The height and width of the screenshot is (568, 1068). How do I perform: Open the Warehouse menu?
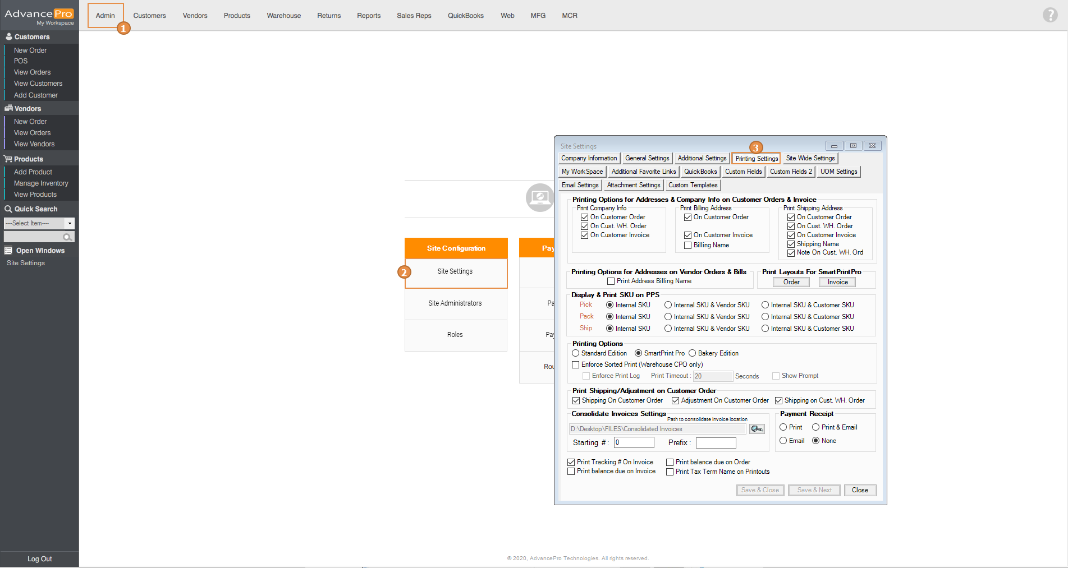coord(283,16)
